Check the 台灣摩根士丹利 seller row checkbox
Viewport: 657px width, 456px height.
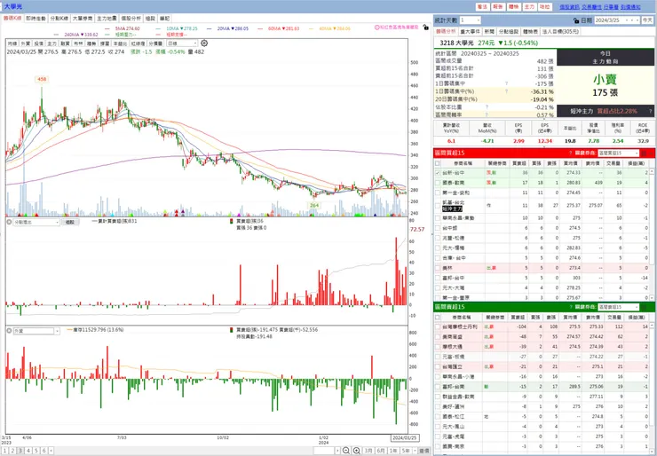438,326
